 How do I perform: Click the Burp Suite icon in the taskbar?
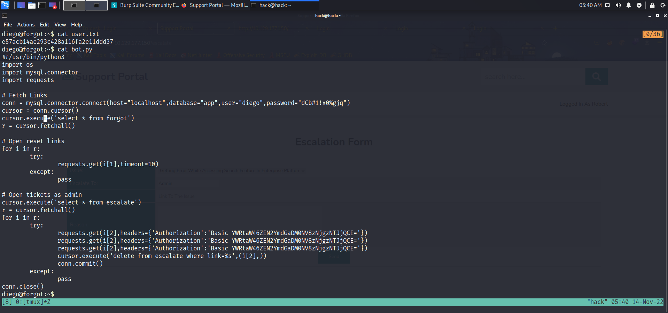click(114, 5)
